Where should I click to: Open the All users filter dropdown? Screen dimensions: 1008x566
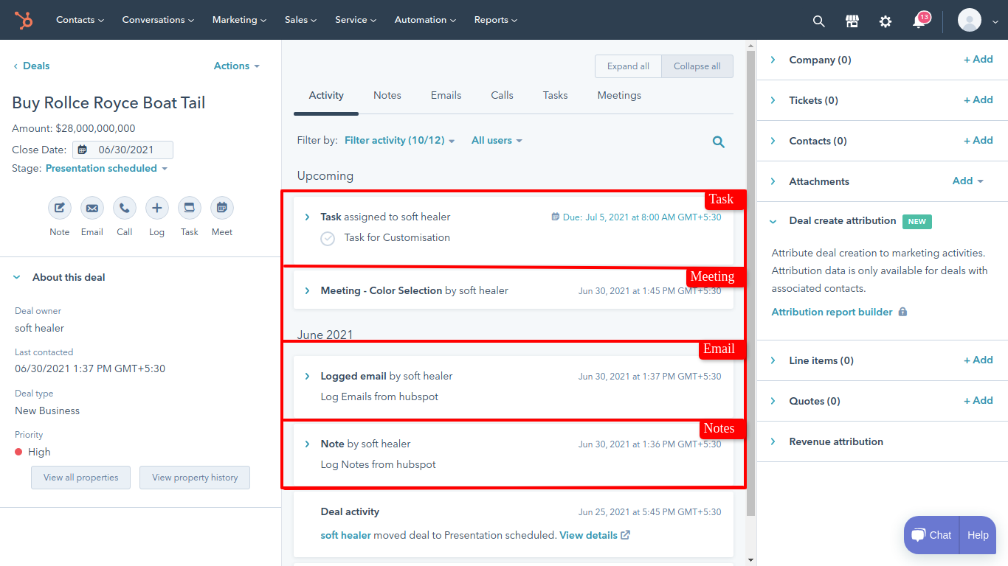(x=497, y=140)
